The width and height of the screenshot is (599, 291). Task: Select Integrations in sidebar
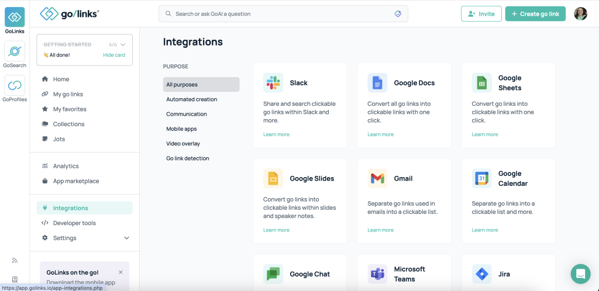coord(84,208)
